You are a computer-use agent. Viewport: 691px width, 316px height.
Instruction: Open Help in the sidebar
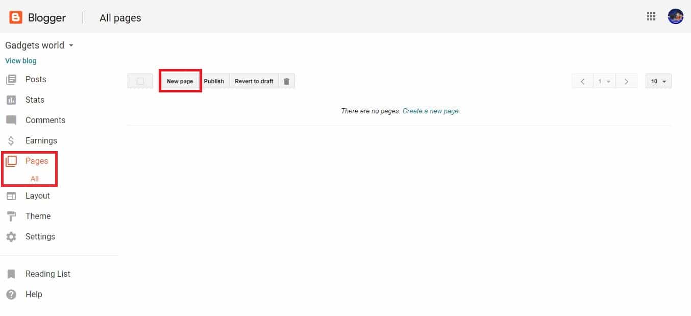pyautogui.click(x=34, y=295)
